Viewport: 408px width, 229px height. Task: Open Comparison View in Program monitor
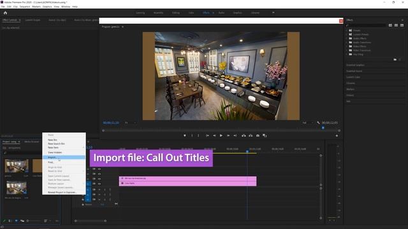(x=265, y=135)
